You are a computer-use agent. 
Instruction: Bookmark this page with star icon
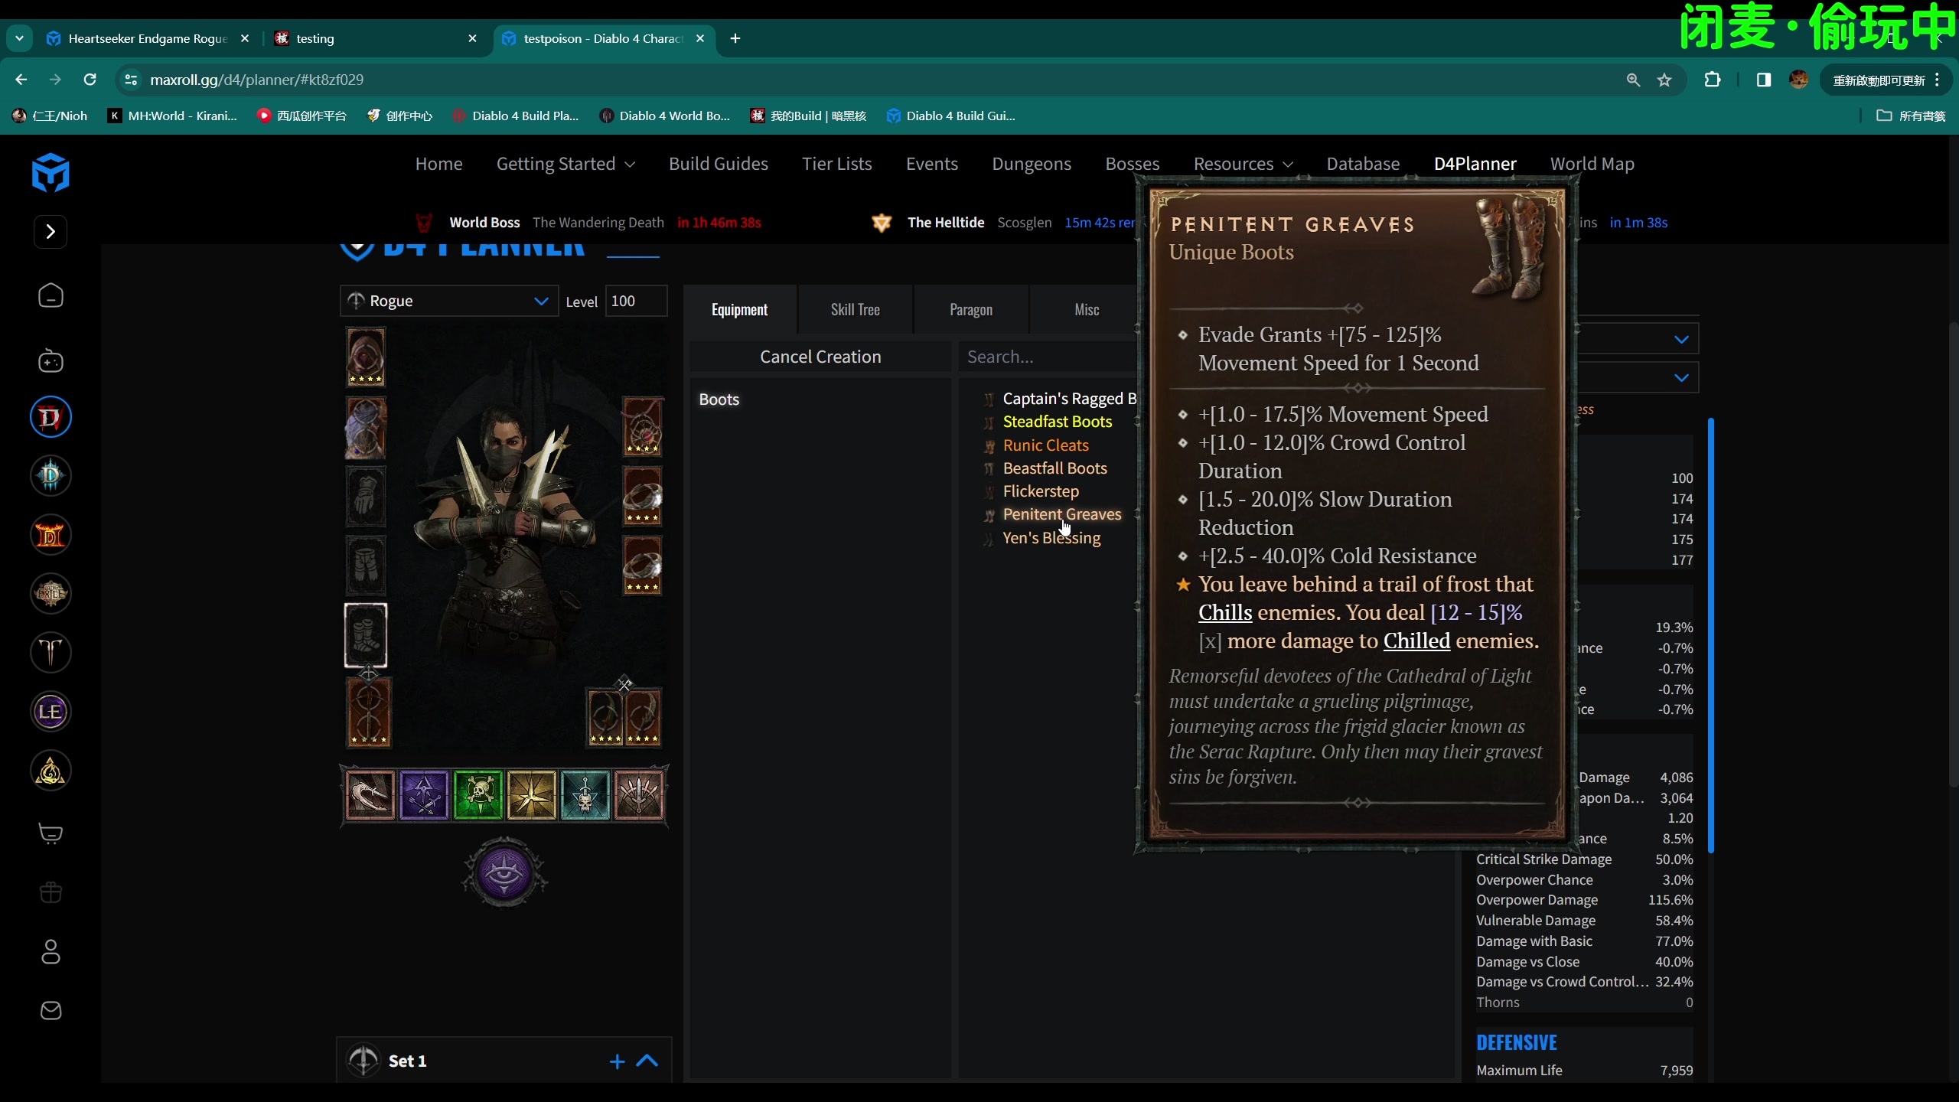click(1664, 80)
